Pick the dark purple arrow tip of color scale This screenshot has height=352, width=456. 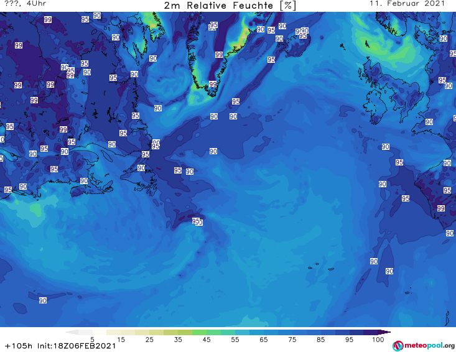384,332
